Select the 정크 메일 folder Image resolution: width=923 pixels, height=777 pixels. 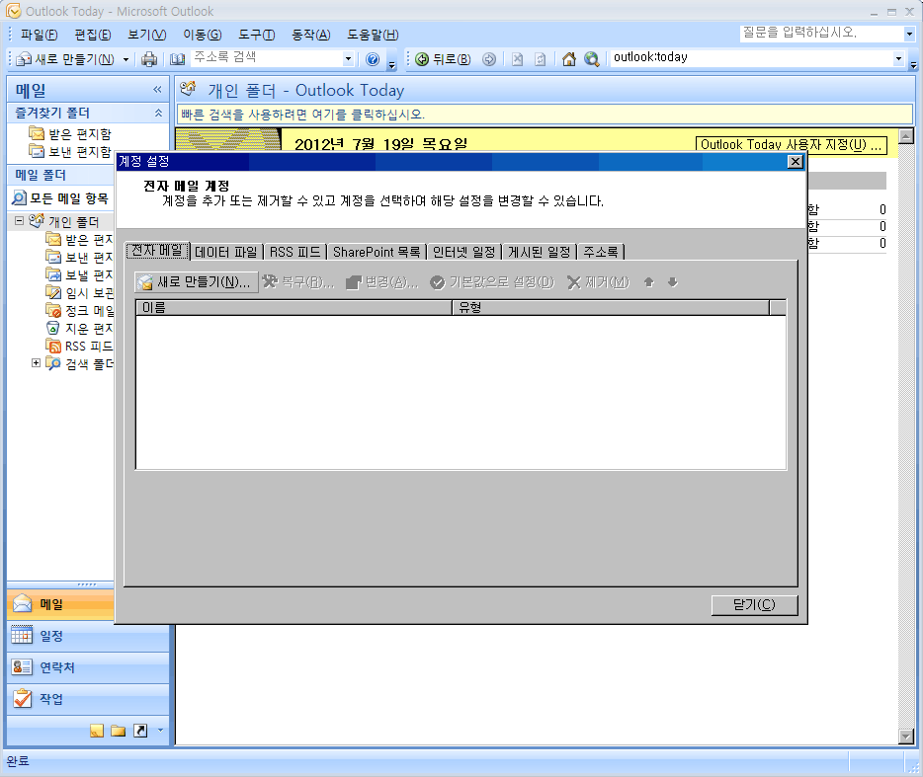(79, 310)
